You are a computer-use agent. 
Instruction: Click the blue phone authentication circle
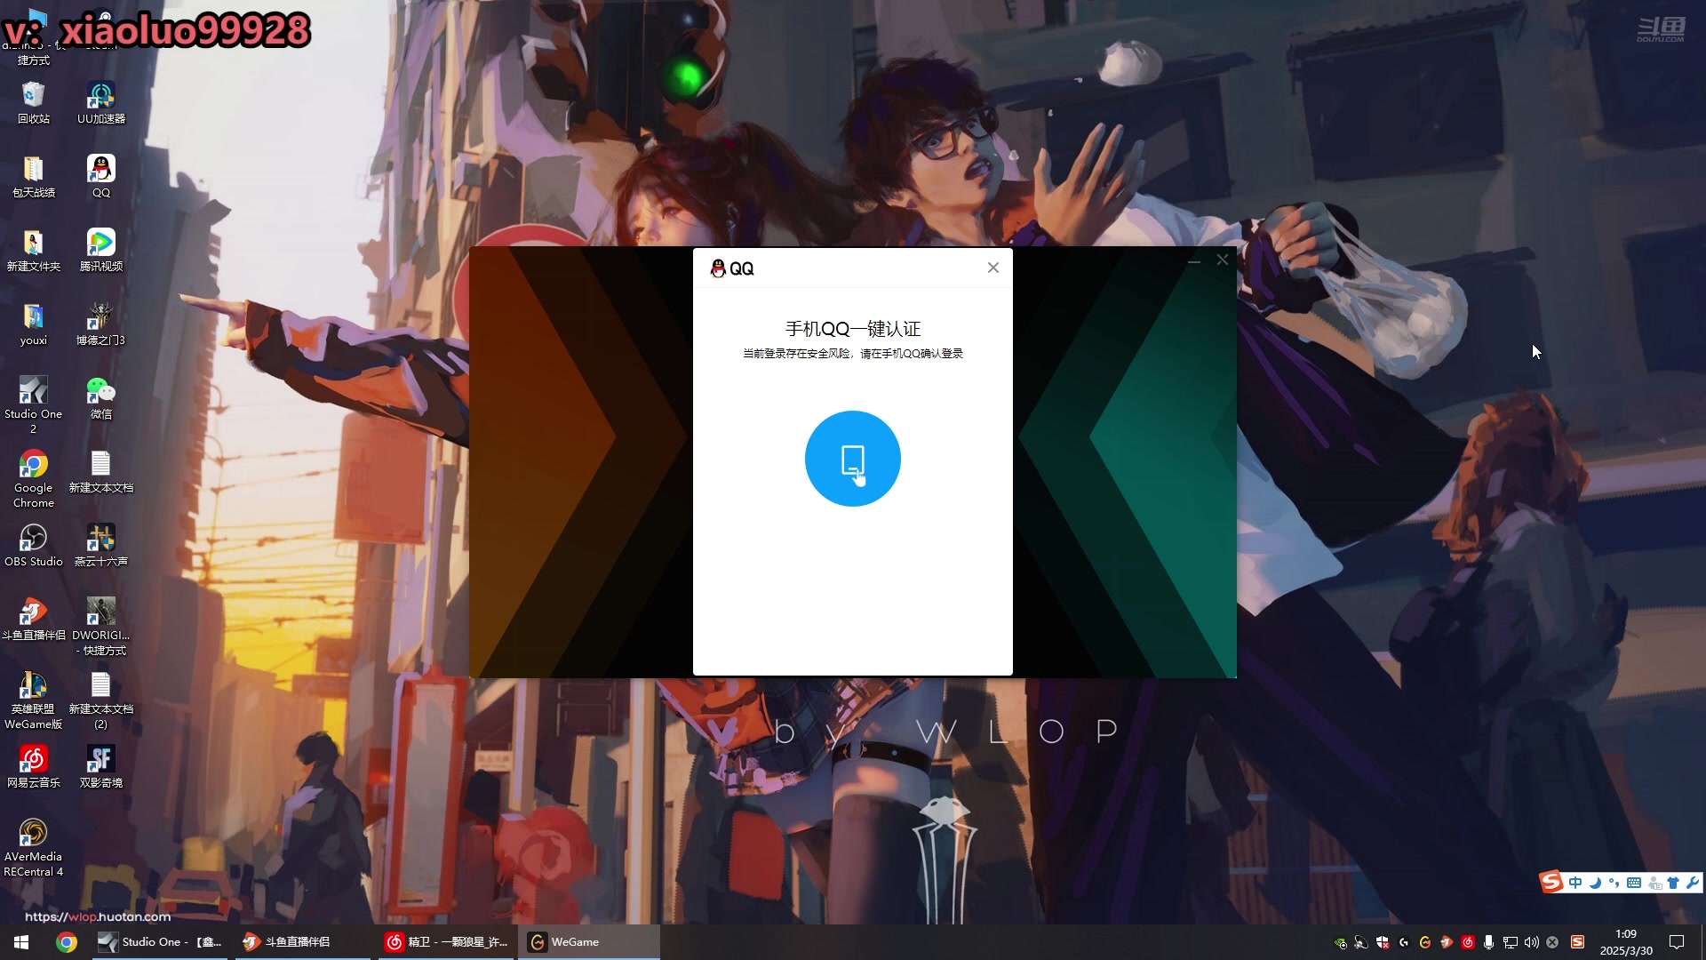852,459
